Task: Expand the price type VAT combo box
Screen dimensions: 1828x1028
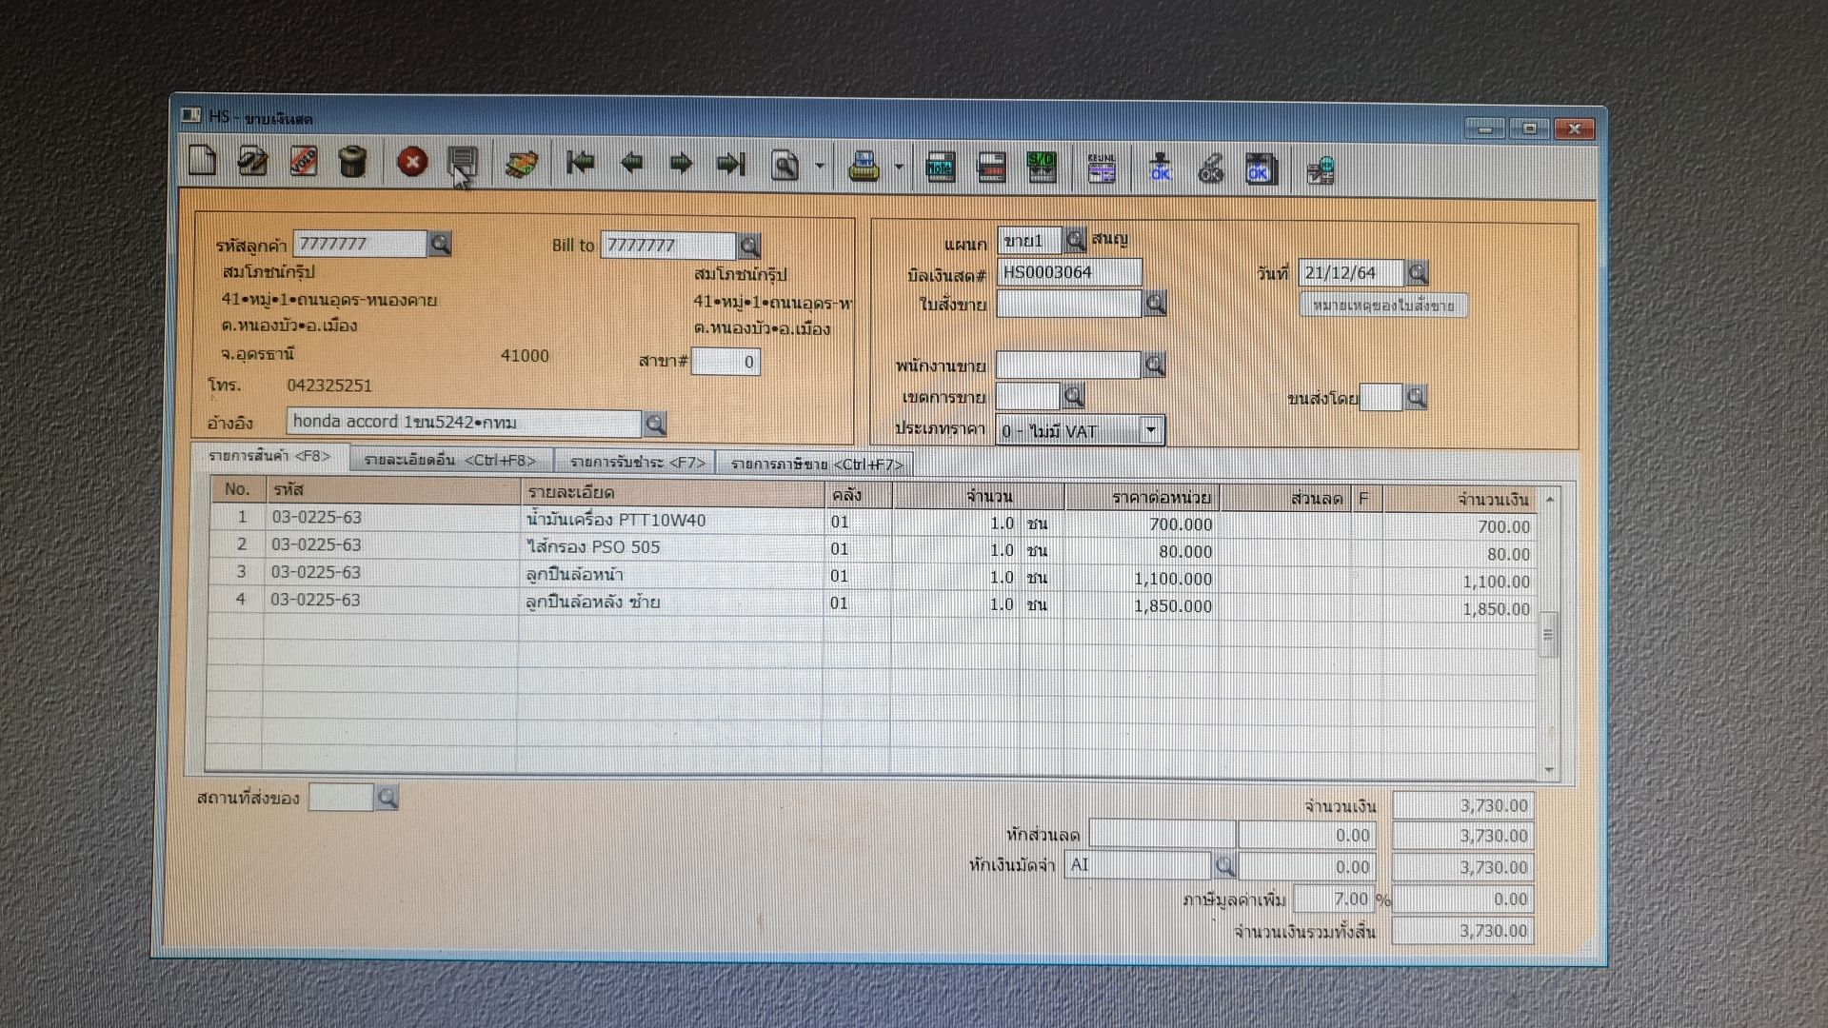Action: point(1150,430)
